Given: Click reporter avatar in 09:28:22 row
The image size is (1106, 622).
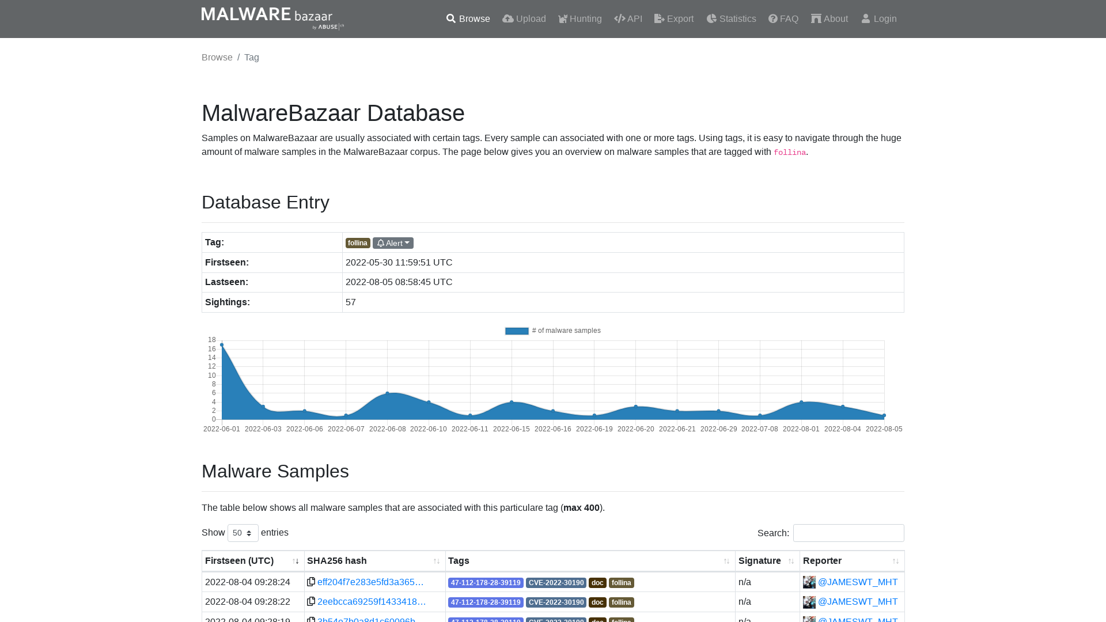Looking at the screenshot, I should 809,602.
